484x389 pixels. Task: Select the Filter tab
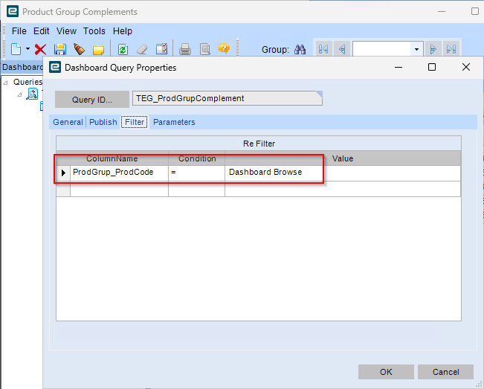click(x=135, y=122)
